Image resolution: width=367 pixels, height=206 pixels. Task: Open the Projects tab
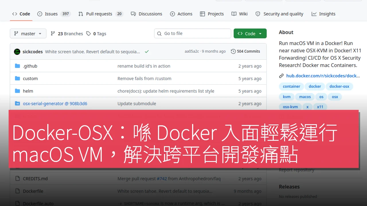coord(212,14)
